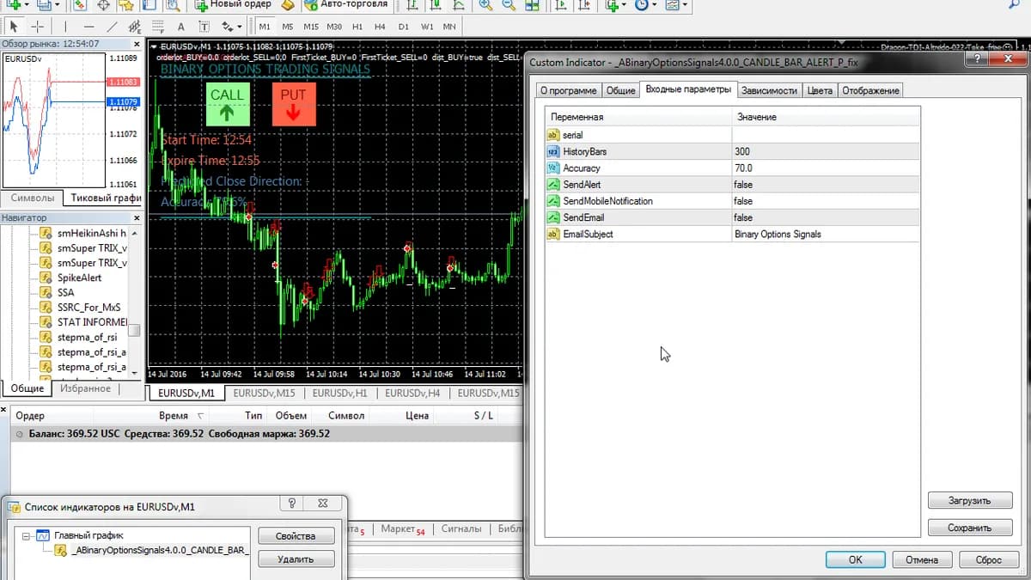Viewport: 1031px width, 580px height.
Task: Choose the trendline tool
Action: pos(113,27)
